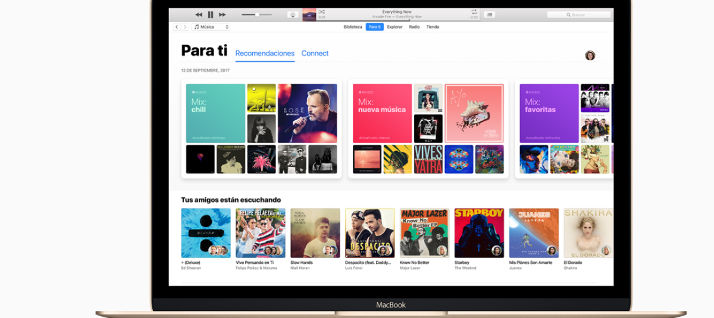The height and width of the screenshot is (318, 714).
Task: Show the Up Next list
Action: coord(489,15)
